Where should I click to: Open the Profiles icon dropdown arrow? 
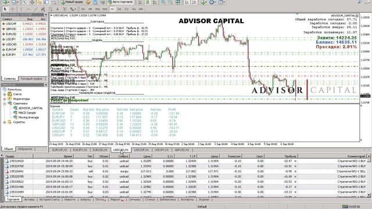coord(17,2)
